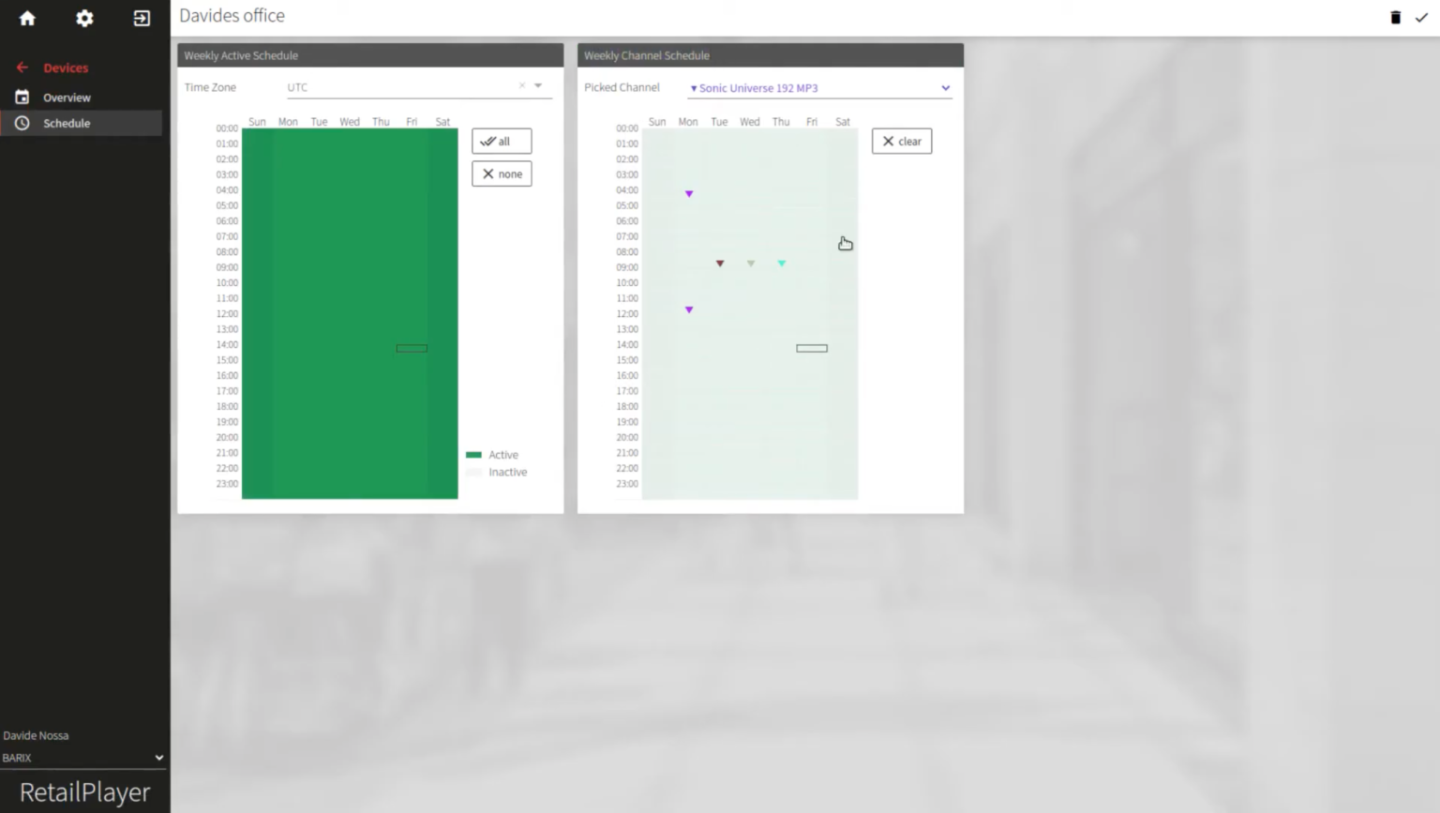
Task: Click the logout icon in top bar
Action: [x=142, y=18]
